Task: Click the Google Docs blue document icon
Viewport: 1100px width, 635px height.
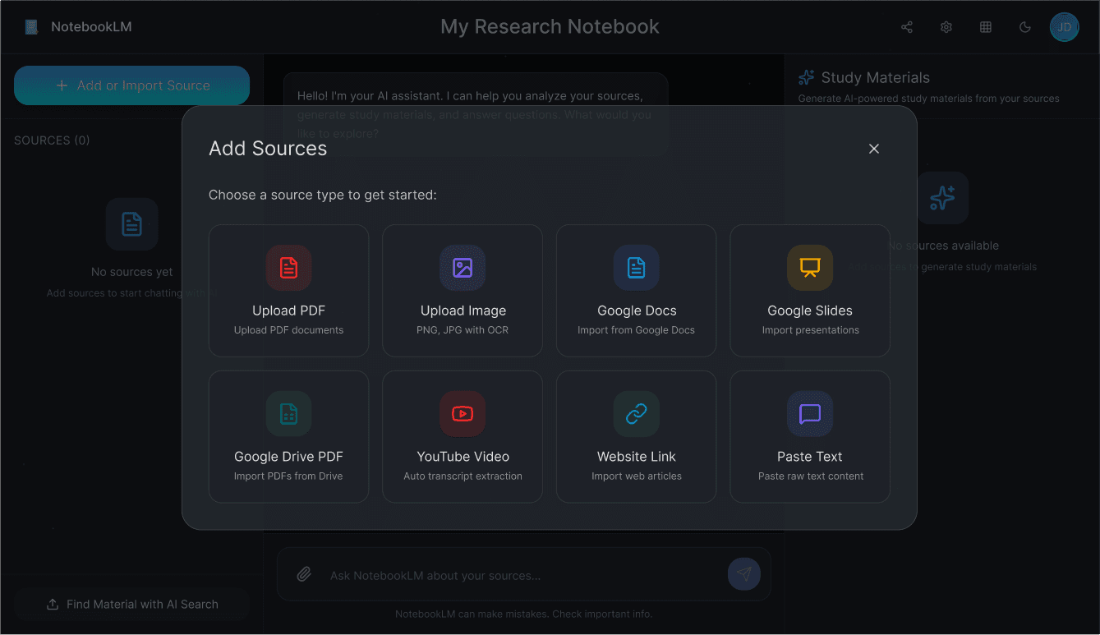Action: pos(637,268)
